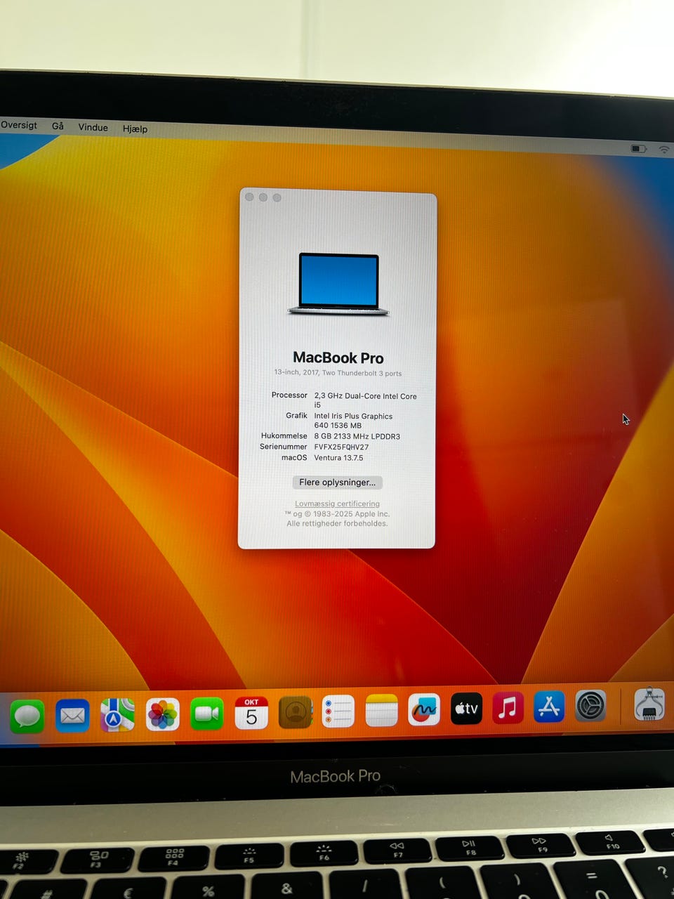Click Intel Iris Plus Graphics value
This screenshot has height=899, width=674.
coord(353,421)
